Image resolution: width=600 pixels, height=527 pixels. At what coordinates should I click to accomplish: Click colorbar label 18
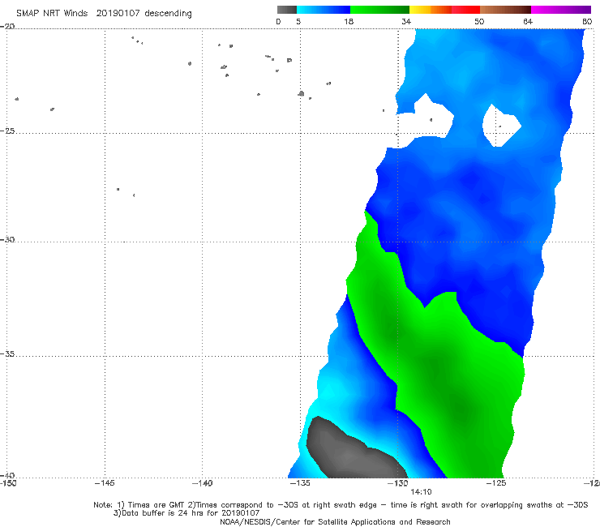(x=349, y=21)
